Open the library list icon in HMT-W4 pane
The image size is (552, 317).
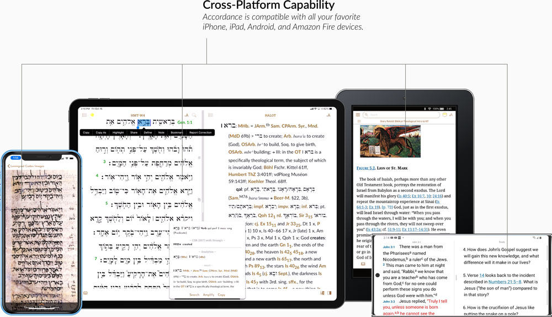tap(84, 115)
